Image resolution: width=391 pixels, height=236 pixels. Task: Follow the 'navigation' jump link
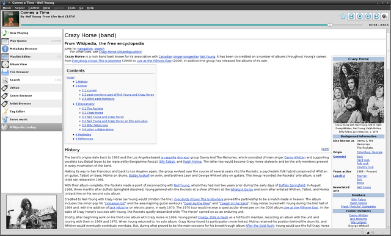[85, 49]
